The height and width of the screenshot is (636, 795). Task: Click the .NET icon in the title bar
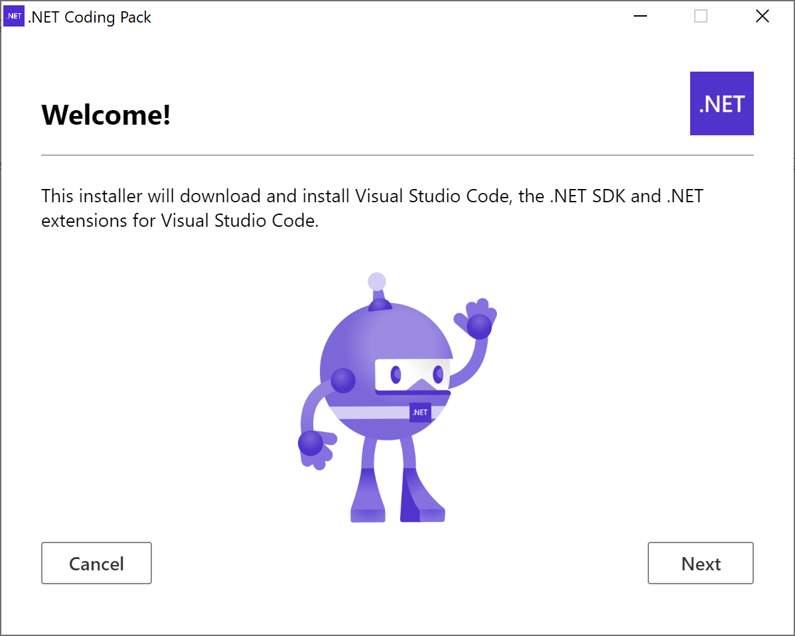(x=14, y=16)
